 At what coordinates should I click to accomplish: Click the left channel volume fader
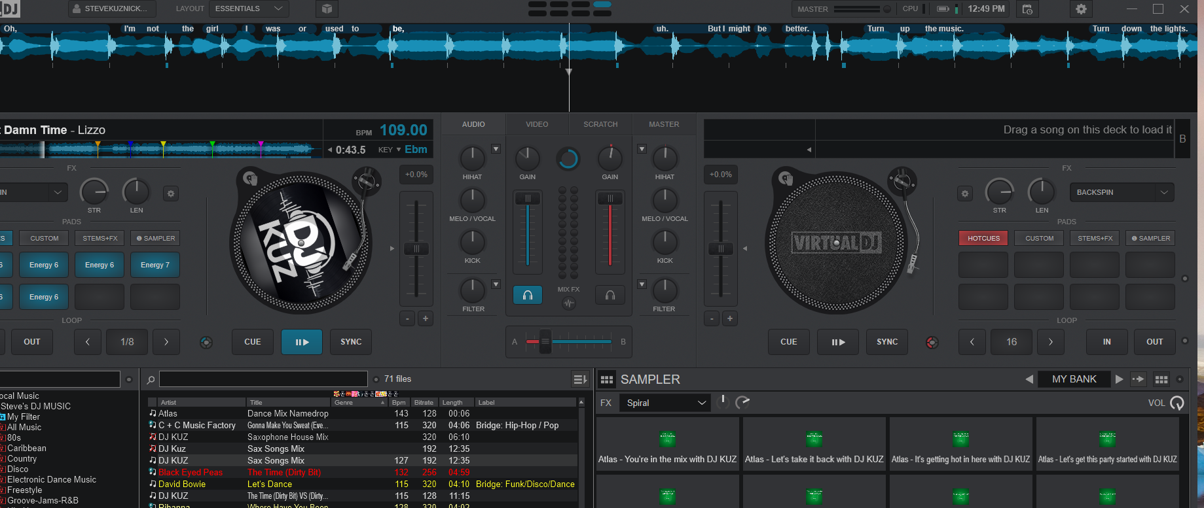(528, 199)
